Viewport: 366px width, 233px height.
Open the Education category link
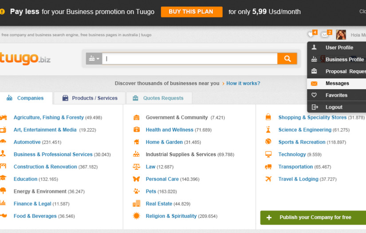point(25,179)
